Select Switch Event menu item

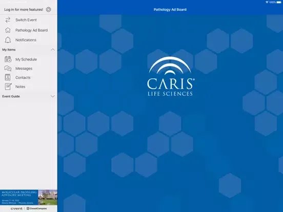[x=29, y=20]
